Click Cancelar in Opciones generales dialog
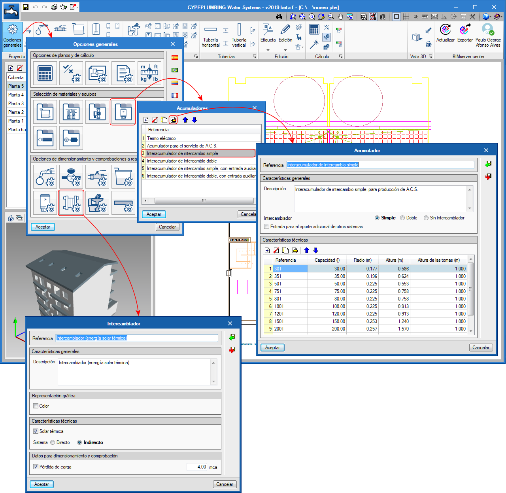This screenshot has height=493, width=506. [167, 227]
